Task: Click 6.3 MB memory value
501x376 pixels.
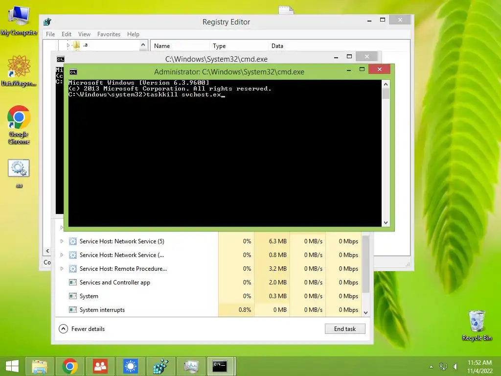Action: point(278,241)
